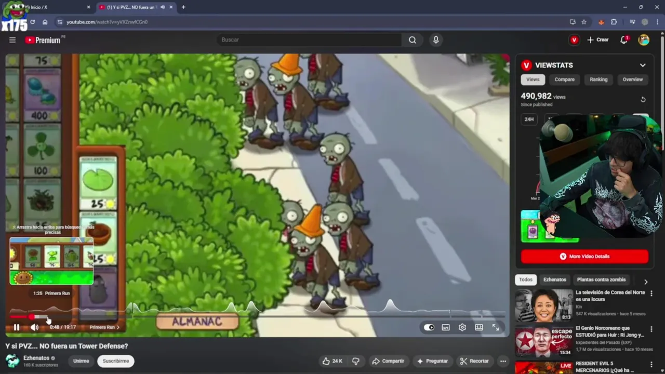Image resolution: width=665 pixels, height=374 pixels.
Task: Click the youtube.com address bar URL
Action: coord(107,22)
